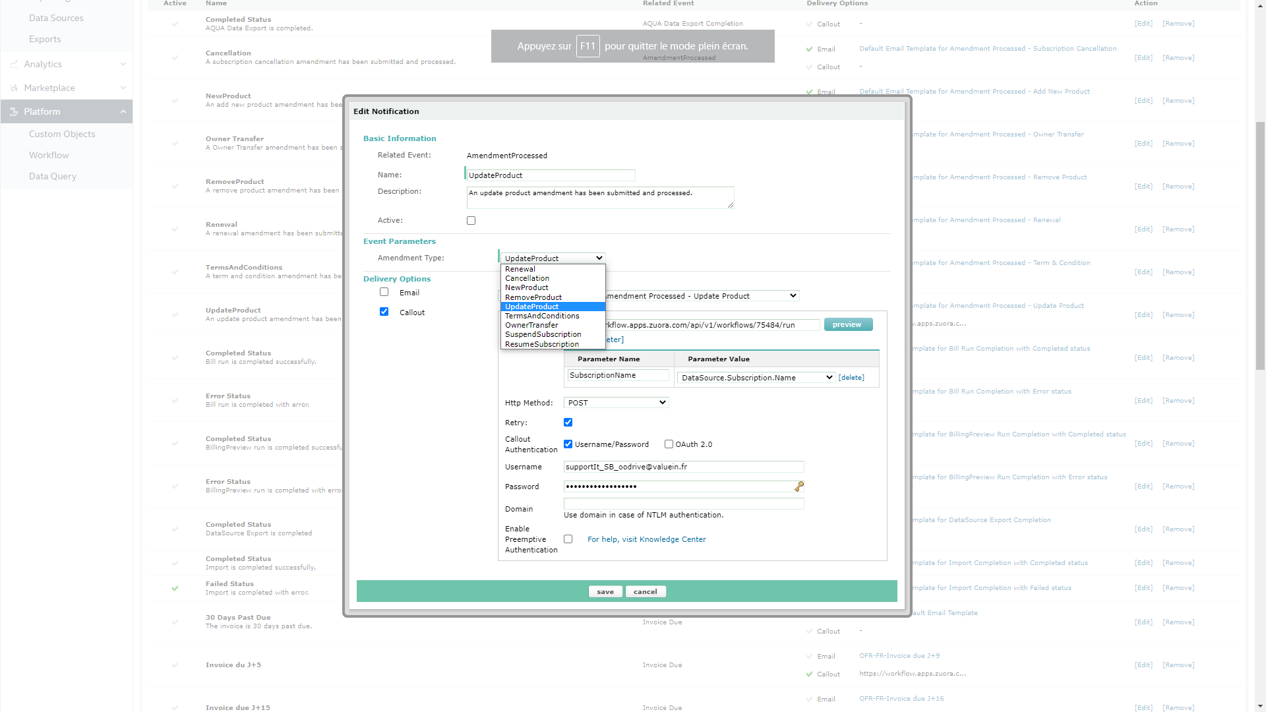Click the preview button

click(847, 324)
